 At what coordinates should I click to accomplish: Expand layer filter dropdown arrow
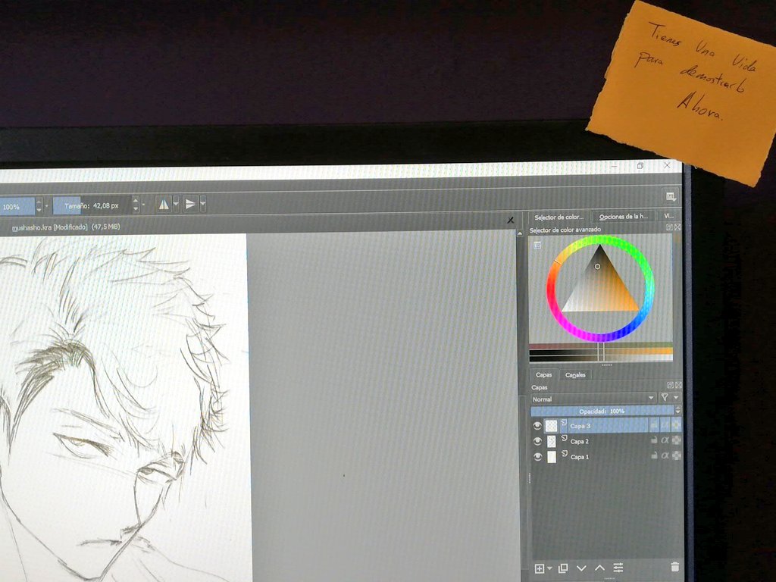coord(676,397)
